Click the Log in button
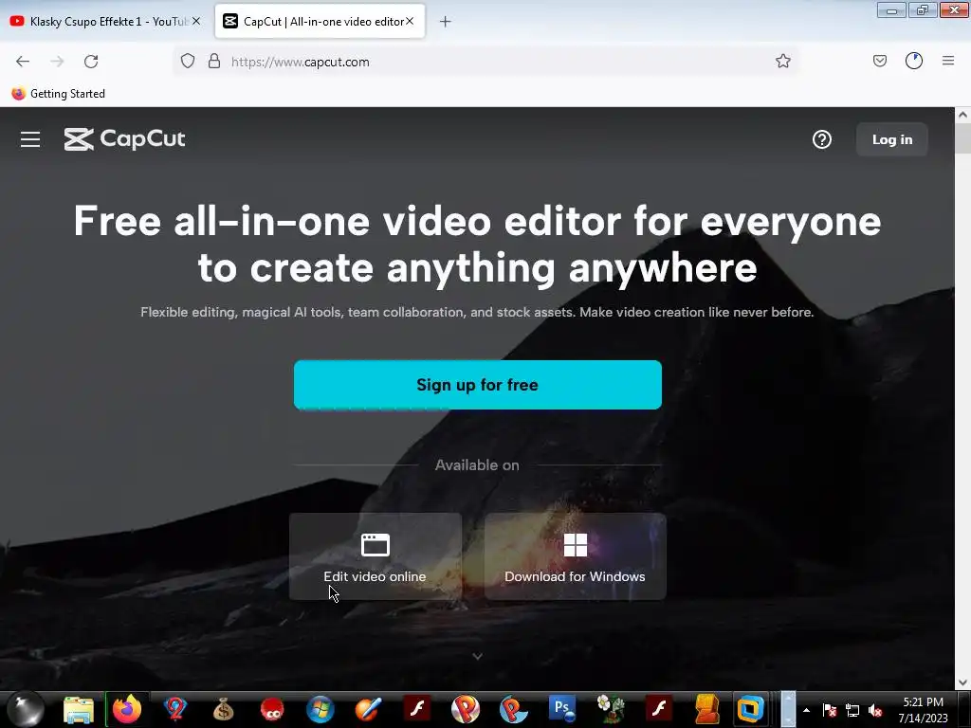The width and height of the screenshot is (971, 728). 891,140
